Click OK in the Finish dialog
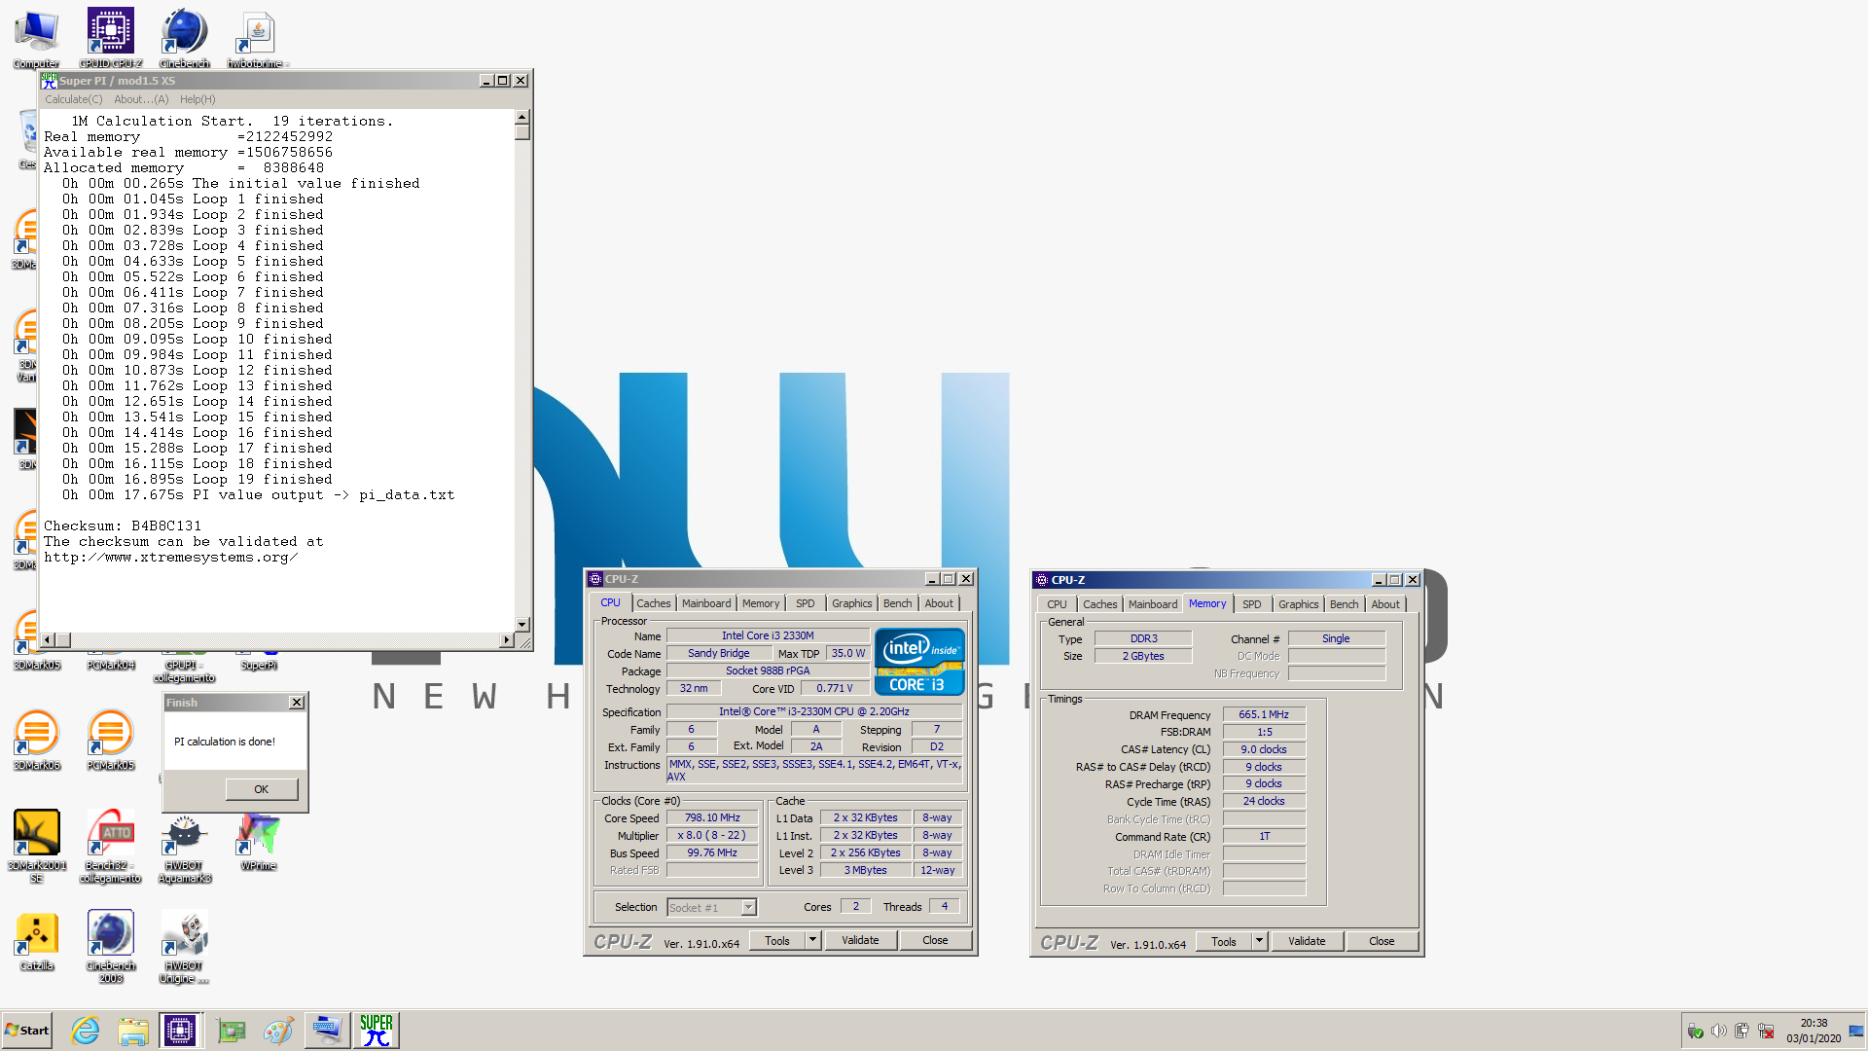 pos(262,789)
